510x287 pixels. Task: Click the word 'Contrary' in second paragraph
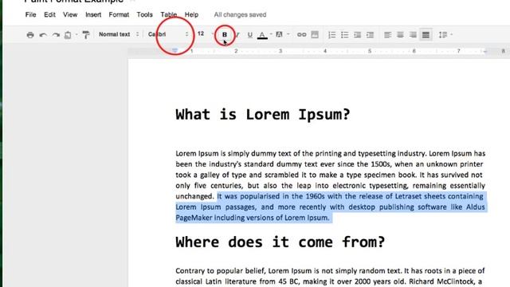(x=190, y=271)
